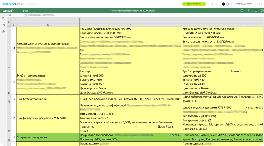This screenshot has height=146, width=264.
Task: Select row 41 header
Action: point(9,48)
